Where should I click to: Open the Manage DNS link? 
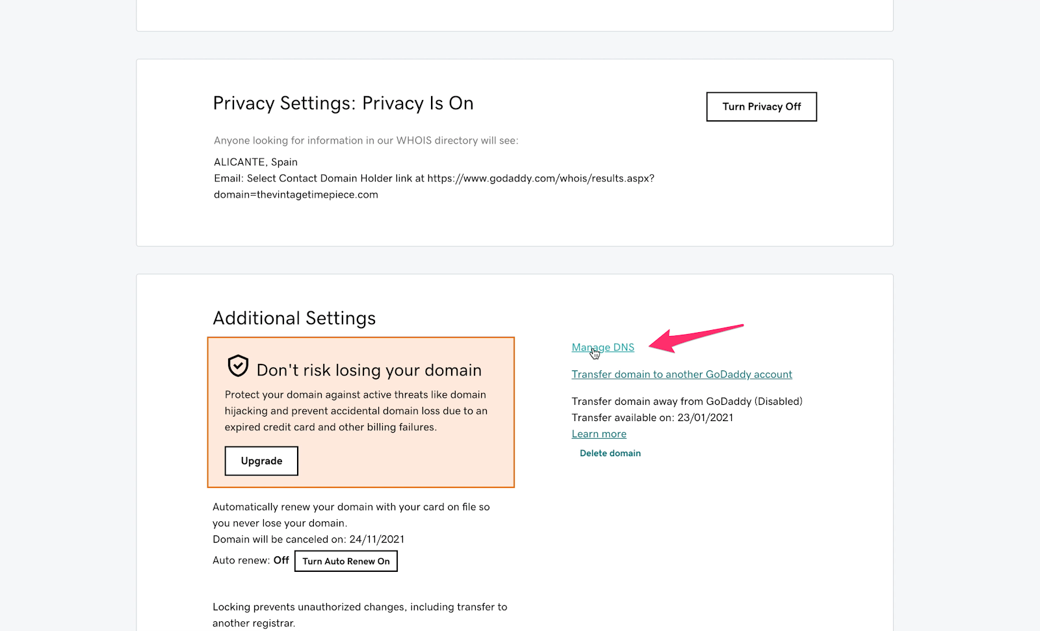pos(603,347)
